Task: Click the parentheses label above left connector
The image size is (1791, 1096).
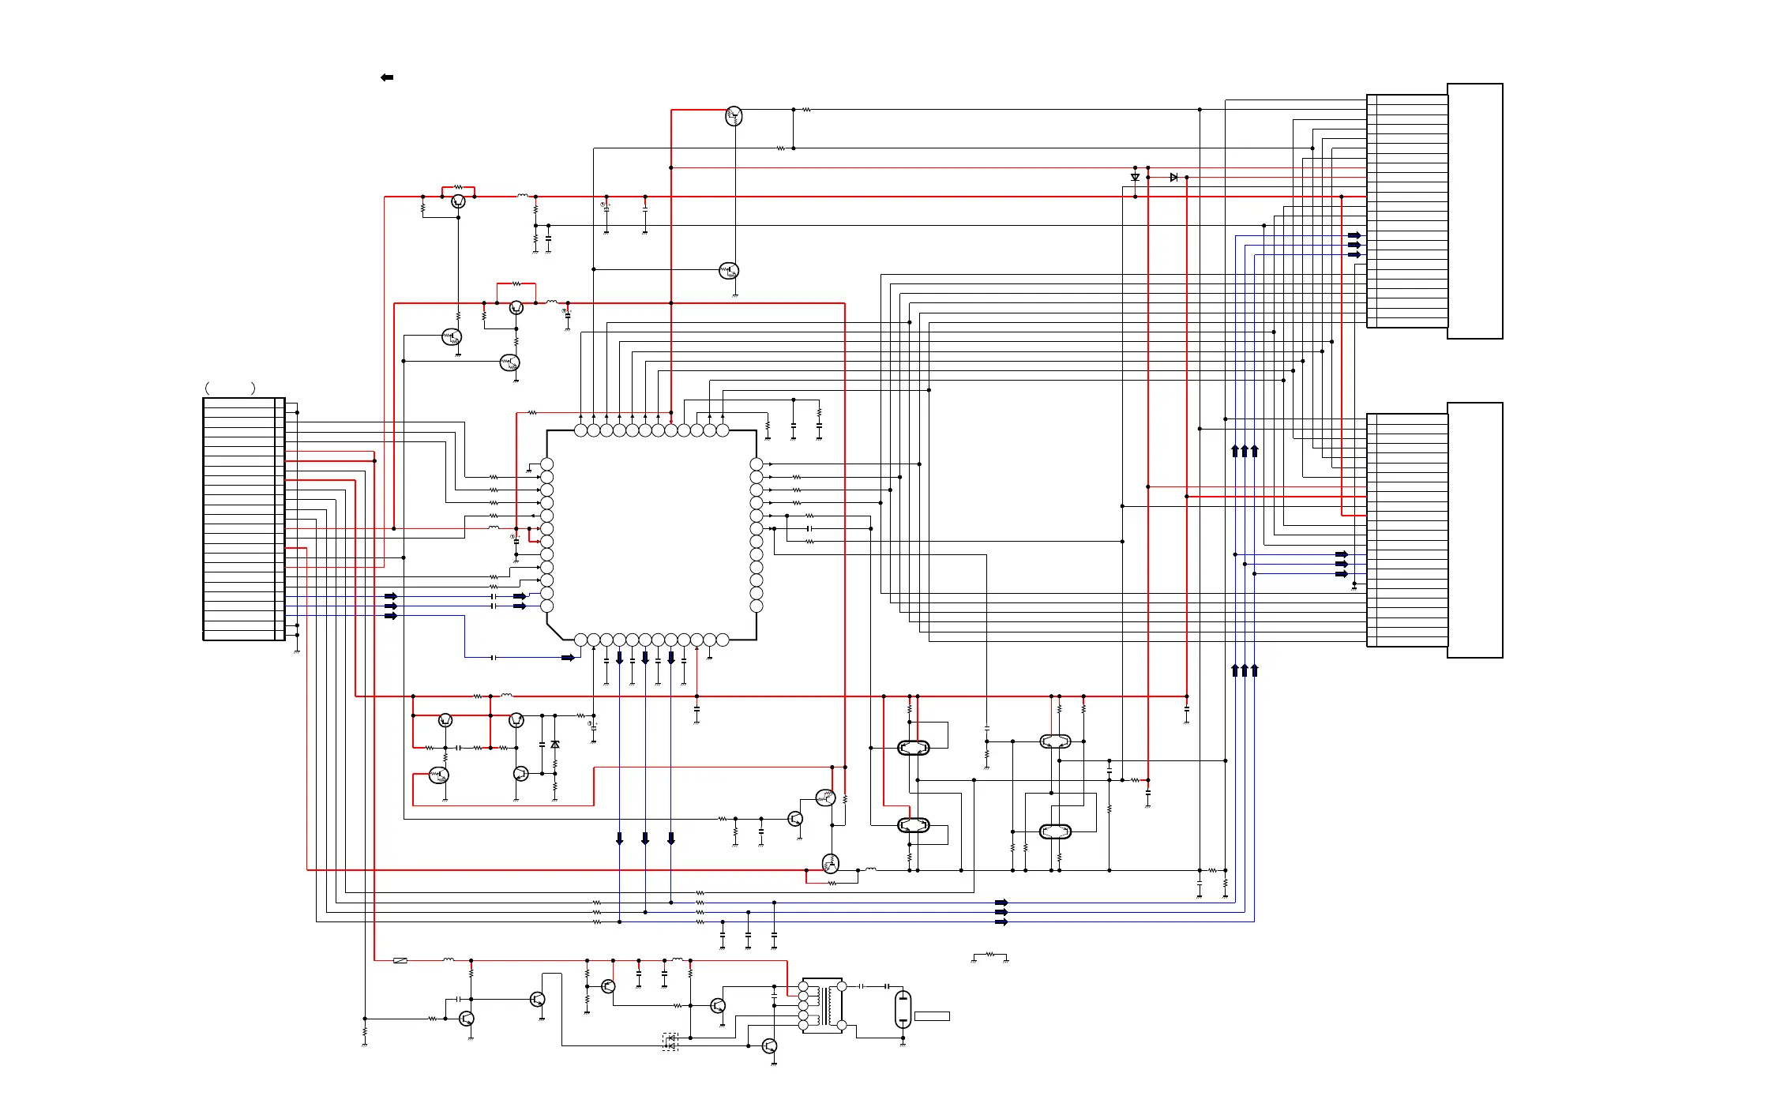Action: click(230, 388)
